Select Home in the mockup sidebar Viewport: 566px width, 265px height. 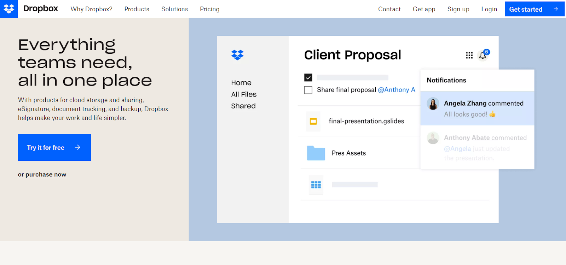pyautogui.click(x=241, y=83)
